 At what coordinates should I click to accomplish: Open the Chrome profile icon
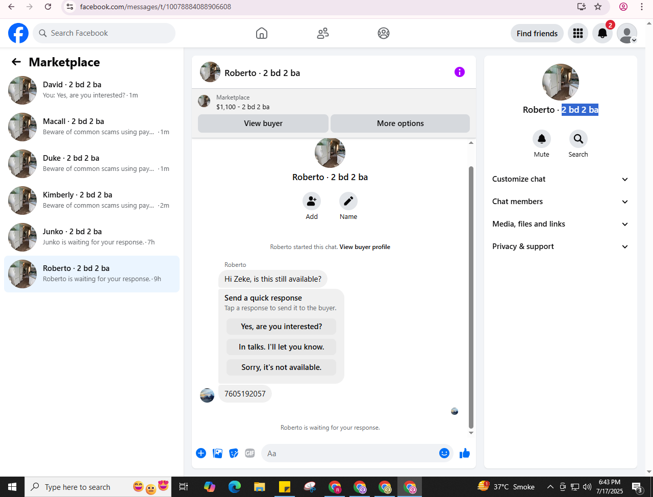tap(623, 7)
